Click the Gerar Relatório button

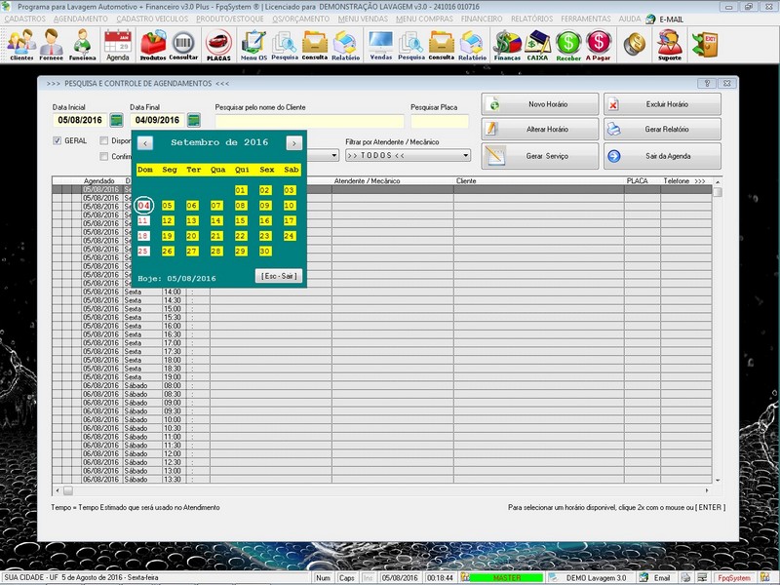point(662,130)
